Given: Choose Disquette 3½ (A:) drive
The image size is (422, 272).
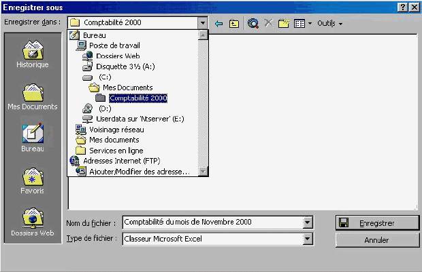Looking at the screenshot, I should click(118, 66).
